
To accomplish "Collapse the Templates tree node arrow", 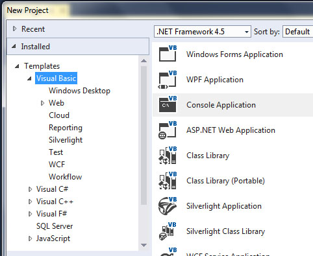I will click(x=17, y=66).
